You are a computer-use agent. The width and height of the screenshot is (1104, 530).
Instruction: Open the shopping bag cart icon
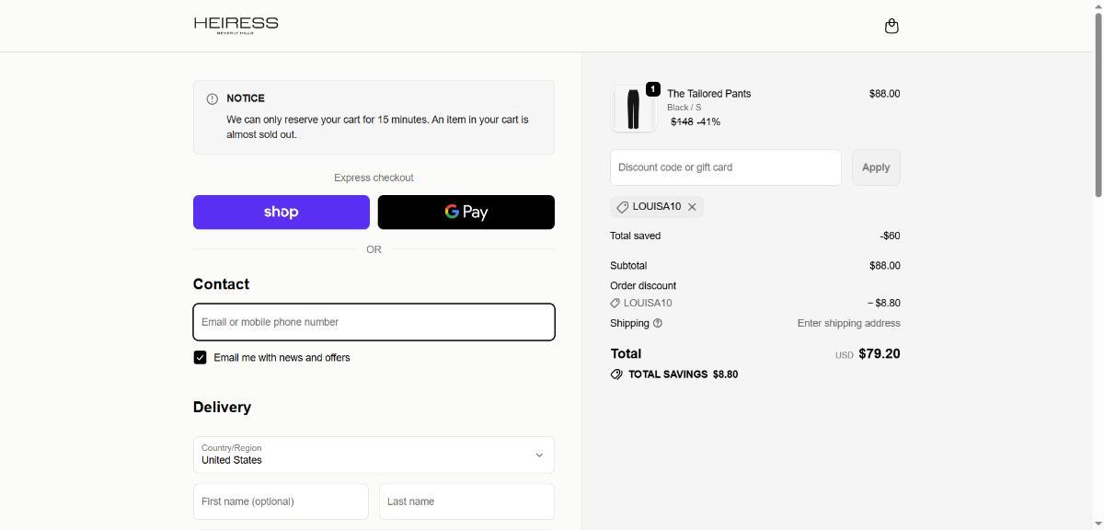tap(891, 26)
